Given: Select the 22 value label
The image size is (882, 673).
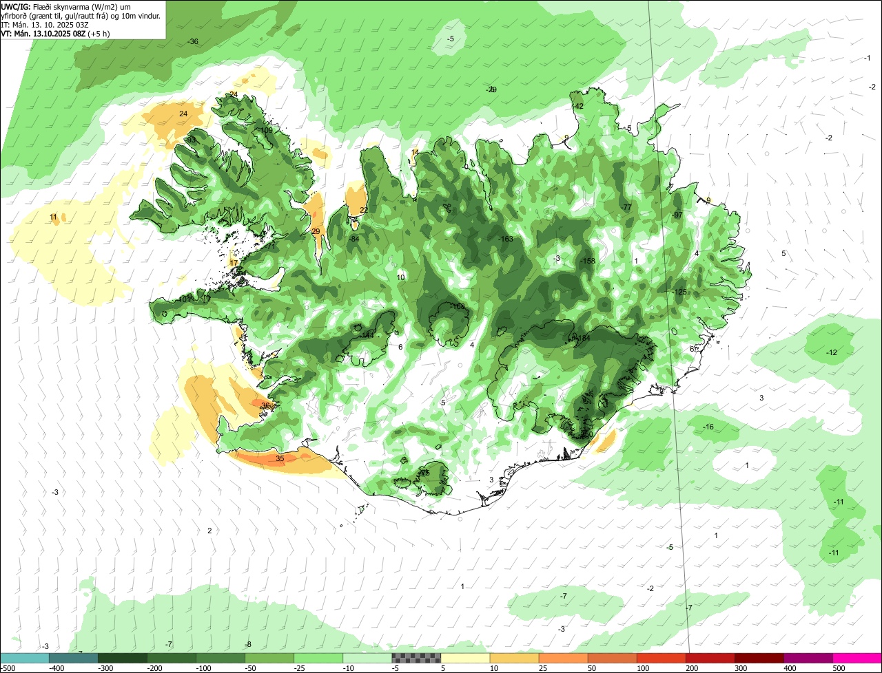Looking at the screenshot, I should click(364, 210).
